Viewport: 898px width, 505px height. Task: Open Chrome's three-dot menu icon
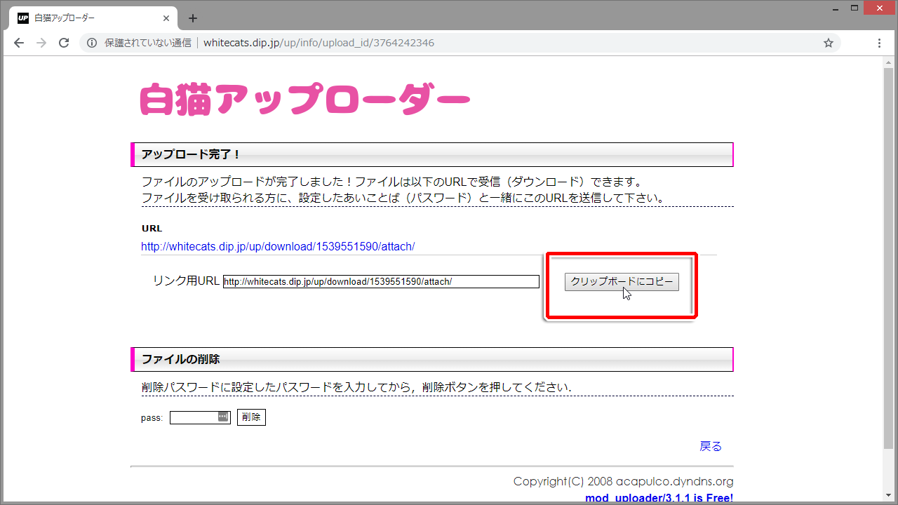point(879,43)
